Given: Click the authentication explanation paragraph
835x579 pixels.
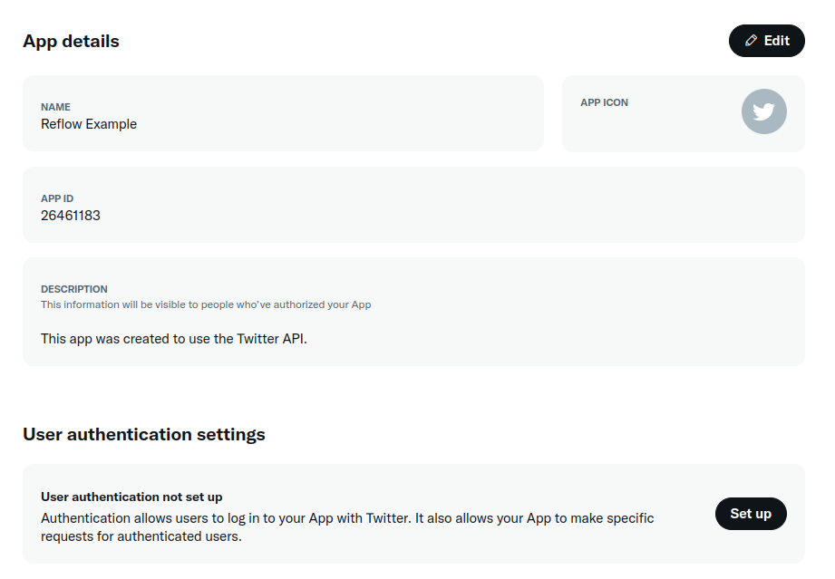Looking at the screenshot, I should (347, 527).
